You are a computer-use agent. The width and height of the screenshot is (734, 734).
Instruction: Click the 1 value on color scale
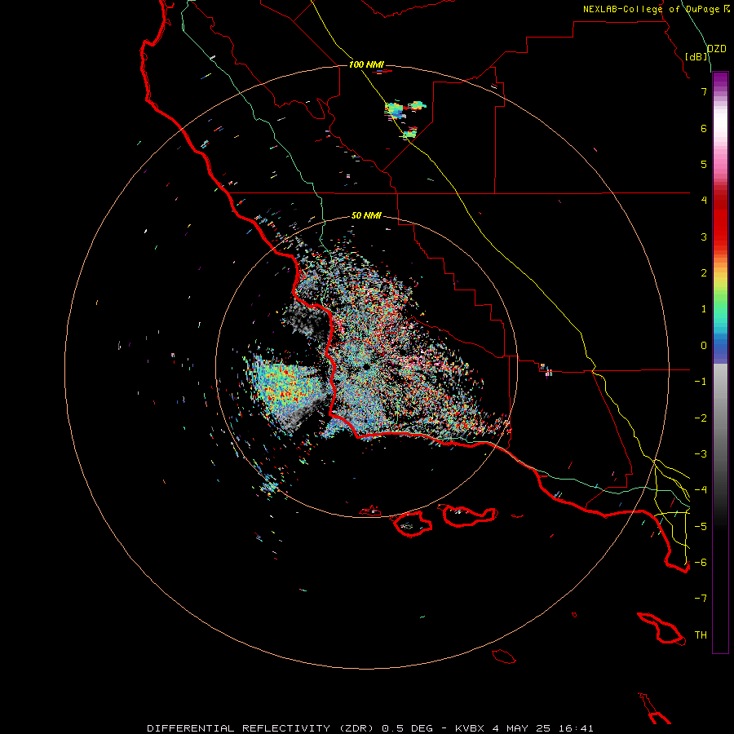[704, 309]
